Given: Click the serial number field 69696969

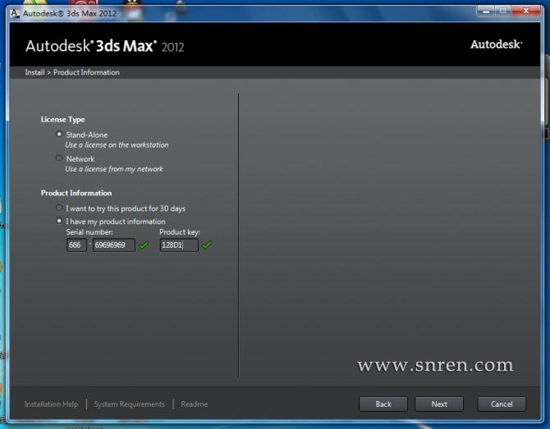Looking at the screenshot, I should click(x=113, y=244).
